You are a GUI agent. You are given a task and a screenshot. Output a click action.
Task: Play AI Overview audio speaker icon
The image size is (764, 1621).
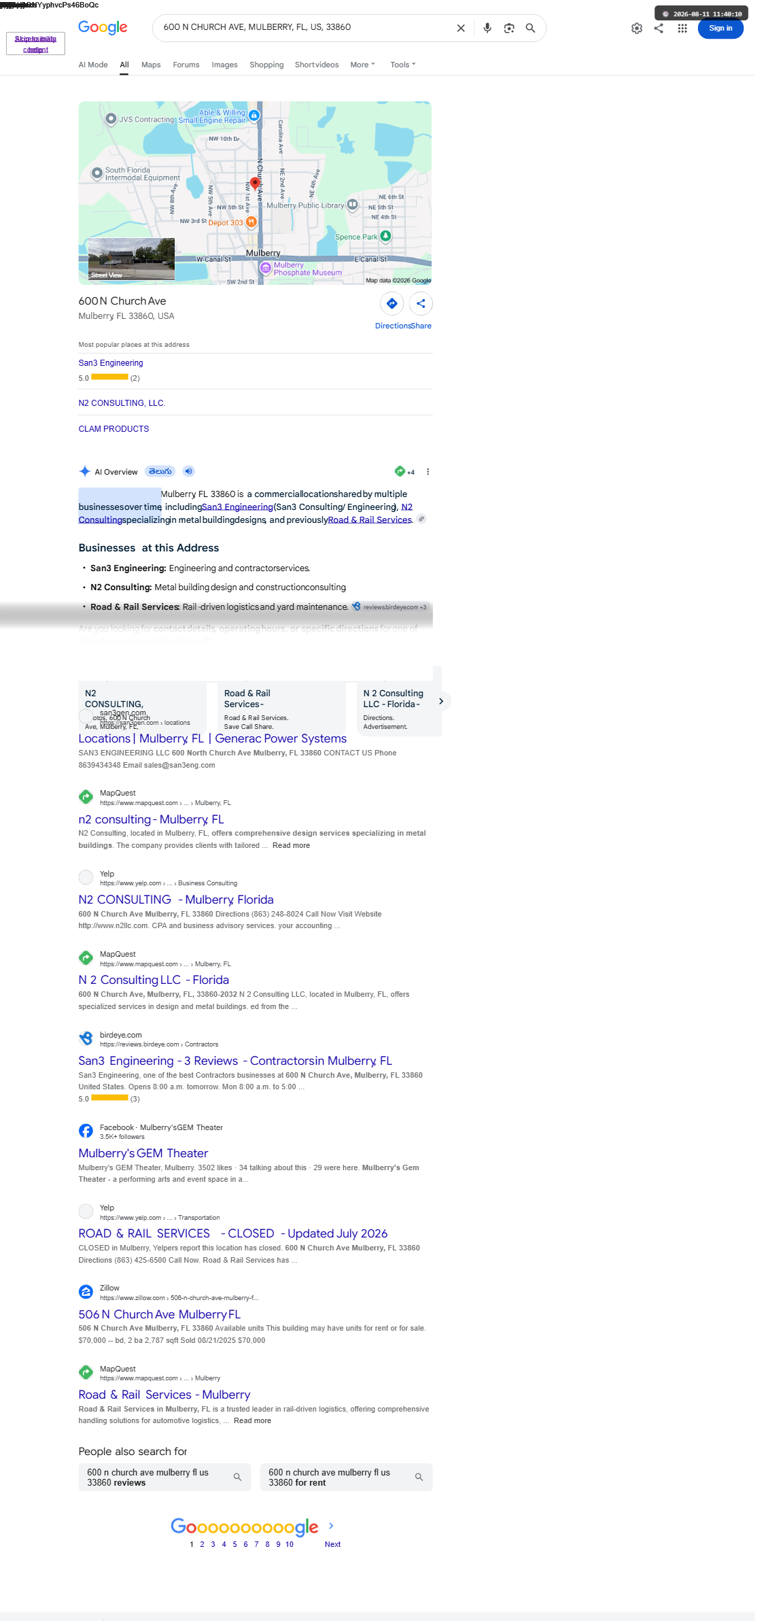(189, 471)
